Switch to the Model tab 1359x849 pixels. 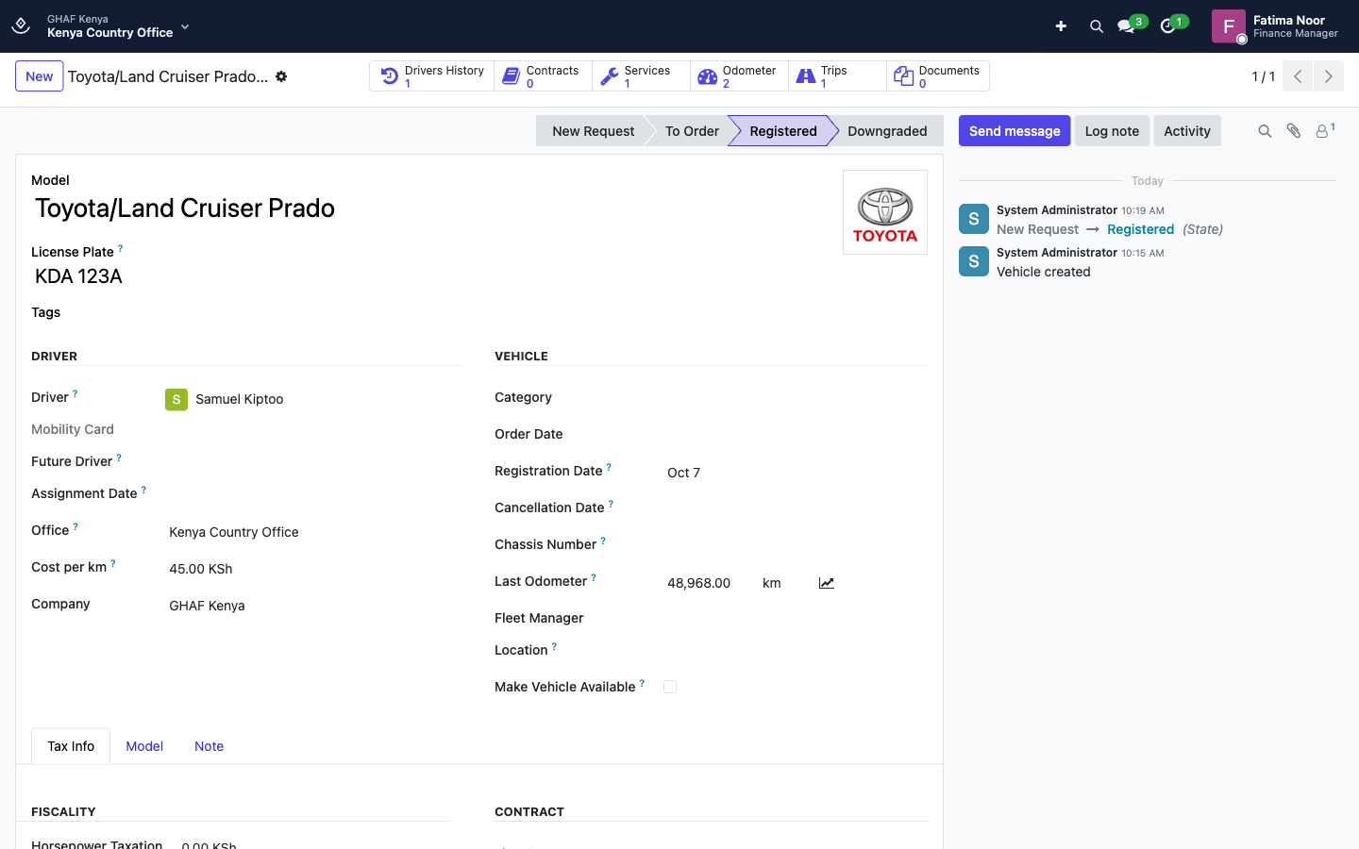pyautogui.click(x=144, y=746)
